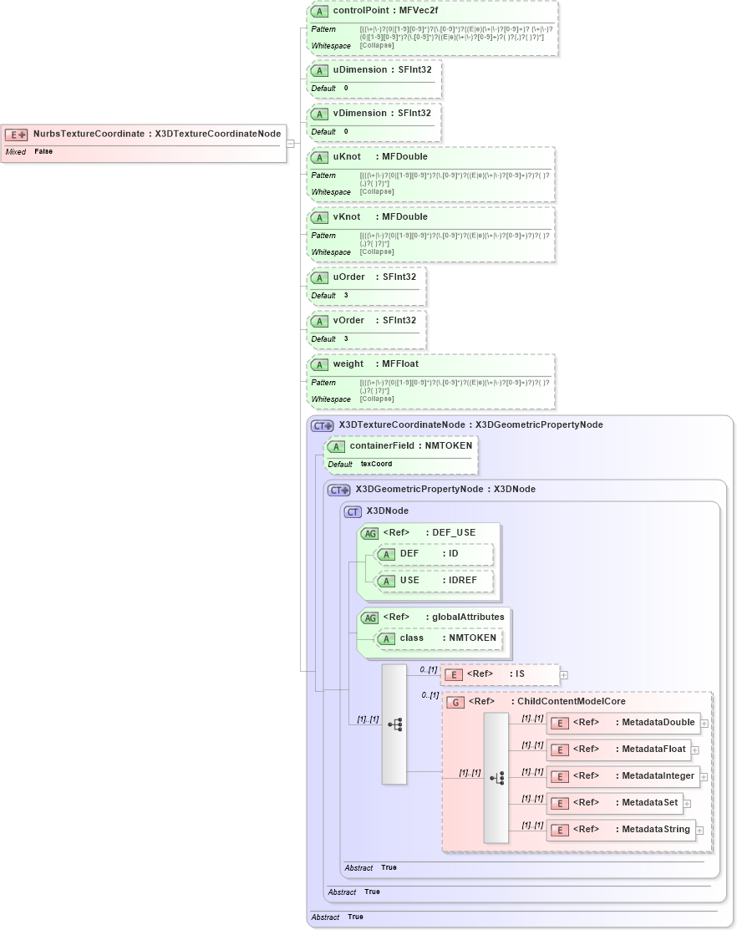This screenshot has width=737, height=930.
Task: Select the uOrder : SFInt32 label
Action: pos(374,277)
